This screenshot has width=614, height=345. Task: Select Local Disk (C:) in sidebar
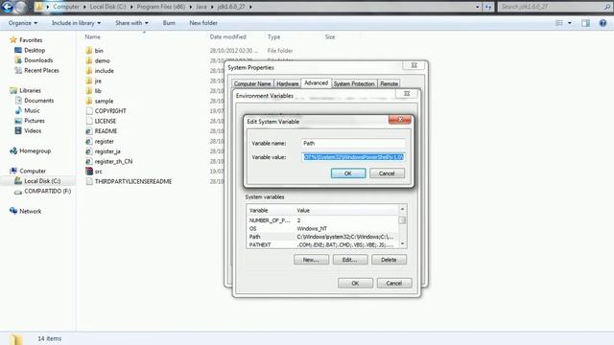pos(42,181)
